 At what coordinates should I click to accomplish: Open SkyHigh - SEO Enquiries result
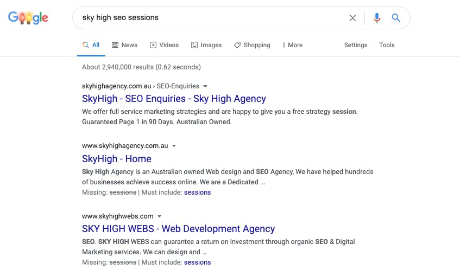pyautogui.click(x=174, y=99)
